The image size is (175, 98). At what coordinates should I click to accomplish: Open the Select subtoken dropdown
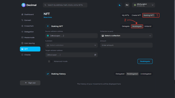click(71, 45)
